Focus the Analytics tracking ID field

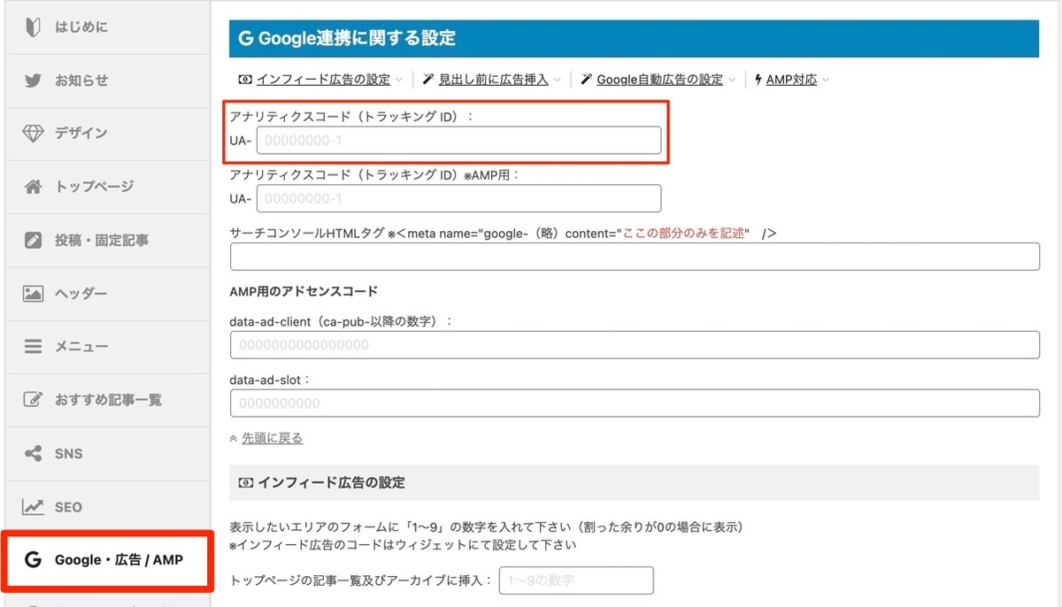click(458, 140)
